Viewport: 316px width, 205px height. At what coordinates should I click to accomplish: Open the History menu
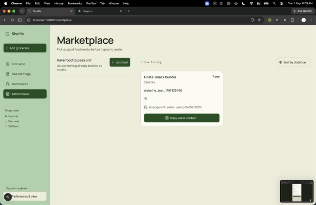click(59, 3)
